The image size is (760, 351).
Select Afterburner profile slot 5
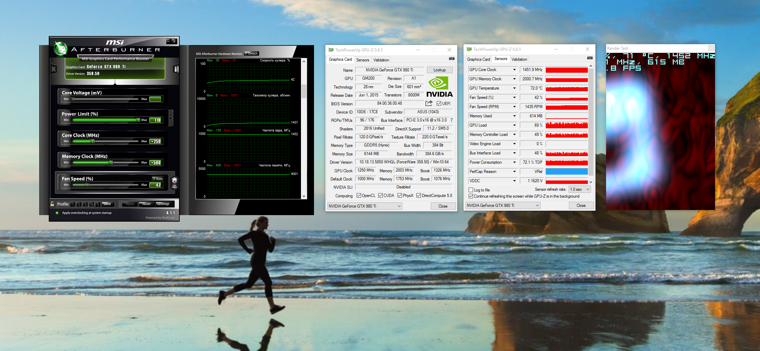[98, 204]
